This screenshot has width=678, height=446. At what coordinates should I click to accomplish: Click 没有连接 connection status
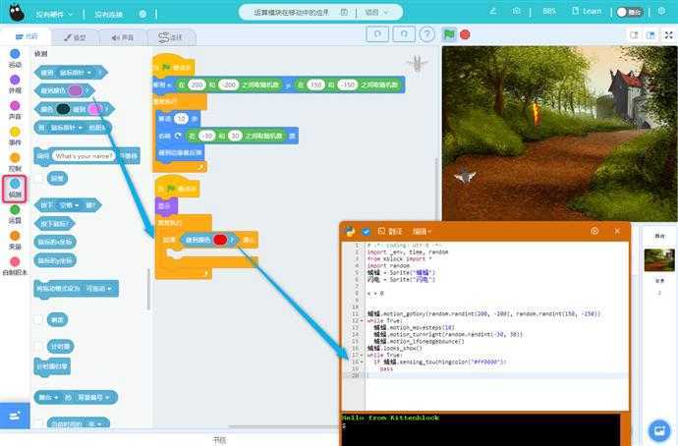(108, 15)
